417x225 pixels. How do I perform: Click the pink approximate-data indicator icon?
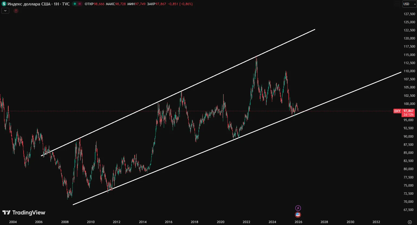(80, 4)
